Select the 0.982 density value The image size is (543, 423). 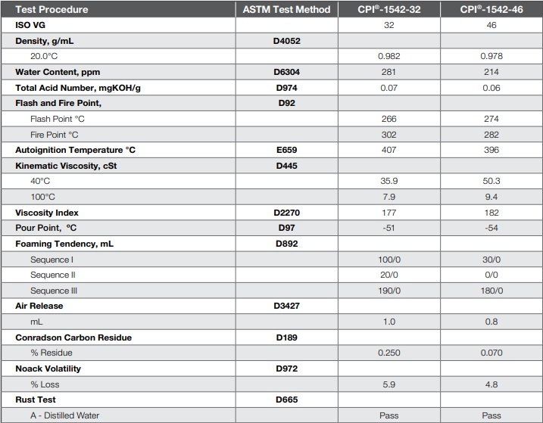(390, 57)
